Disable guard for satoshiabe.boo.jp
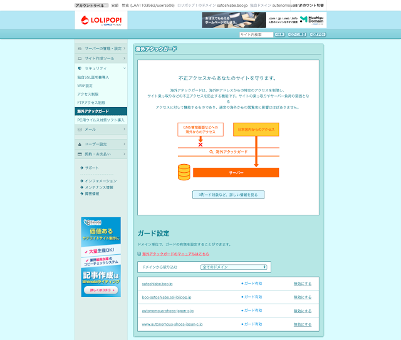This screenshot has width=401, height=340. click(x=302, y=284)
